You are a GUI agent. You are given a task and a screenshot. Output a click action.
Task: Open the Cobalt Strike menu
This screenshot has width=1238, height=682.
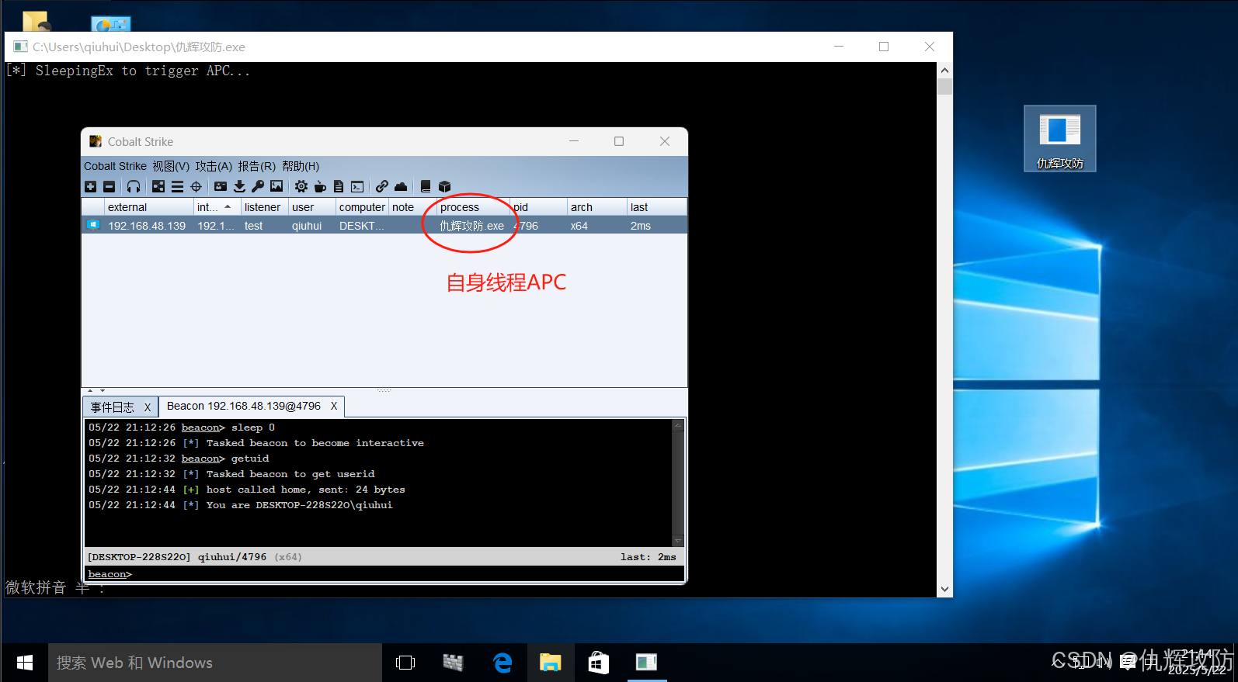pos(115,166)
